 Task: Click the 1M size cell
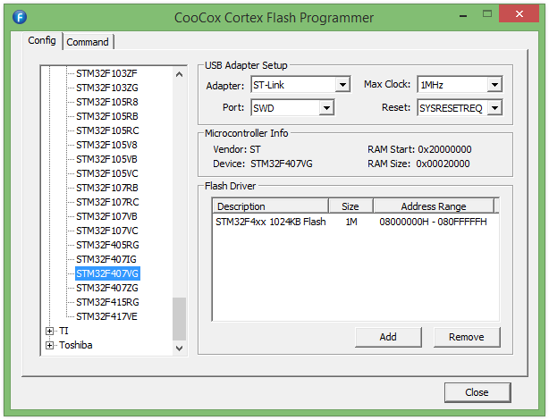(x=351, y=222)
